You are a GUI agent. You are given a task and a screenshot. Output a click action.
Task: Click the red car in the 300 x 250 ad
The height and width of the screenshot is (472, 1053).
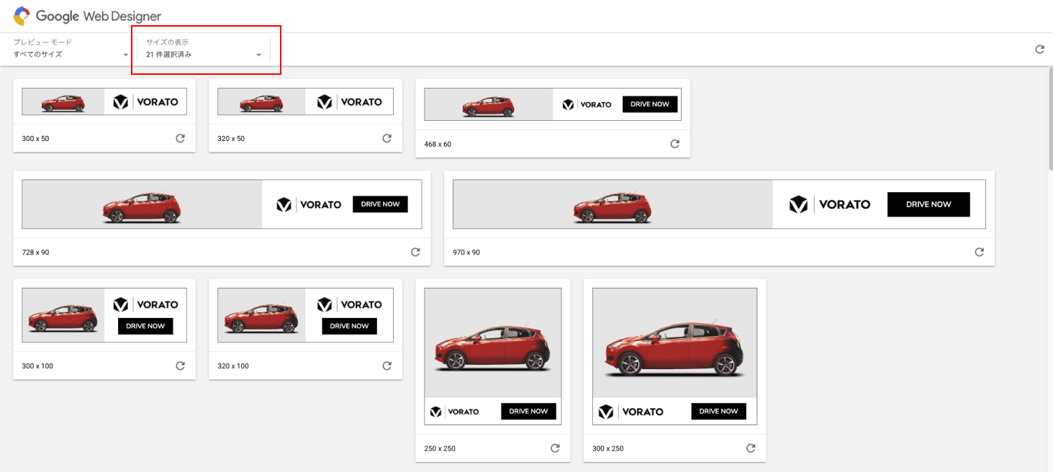coord(674,348)
